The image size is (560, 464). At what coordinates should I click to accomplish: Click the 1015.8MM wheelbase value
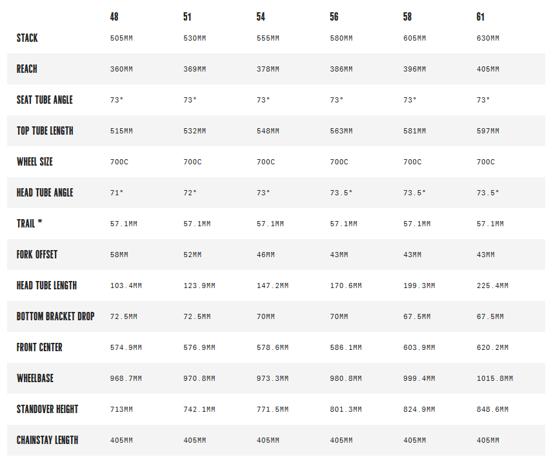click(x=495, y=378)
